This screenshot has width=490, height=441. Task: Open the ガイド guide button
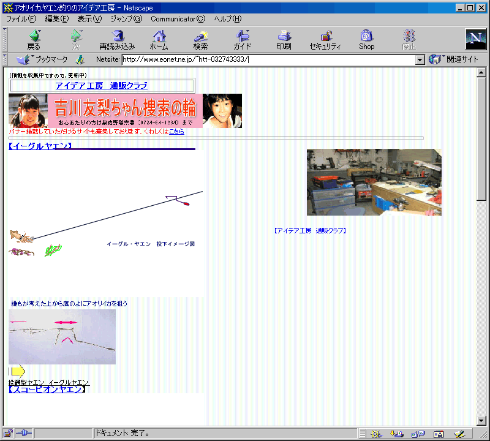click(242, 40)
